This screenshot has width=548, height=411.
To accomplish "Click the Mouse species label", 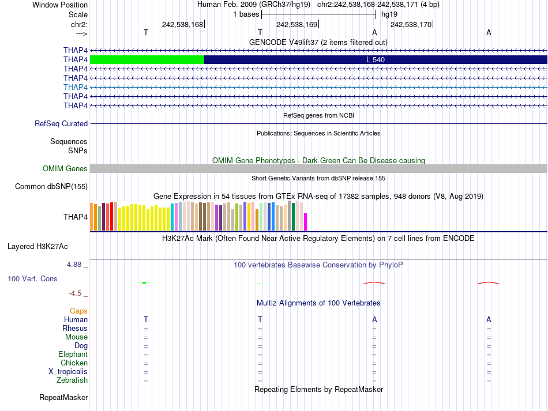I will click(76, 337).
